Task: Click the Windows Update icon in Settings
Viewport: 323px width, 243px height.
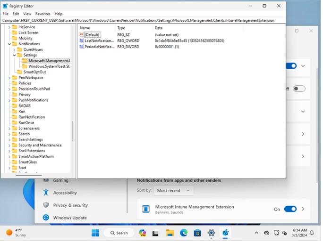Action: tap(46, 218)
